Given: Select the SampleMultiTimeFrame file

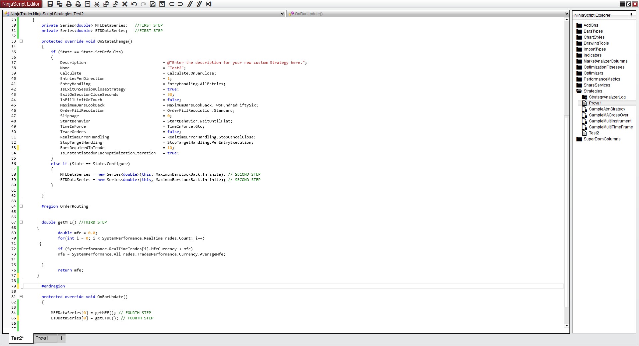Looking at the screenshot, I should [x=611, y=127].
